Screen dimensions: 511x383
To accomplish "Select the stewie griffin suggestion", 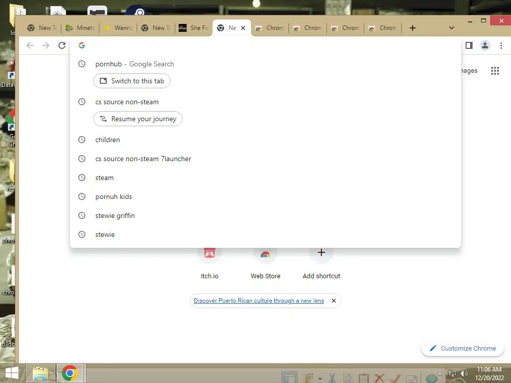I will [x=265, y=215].
